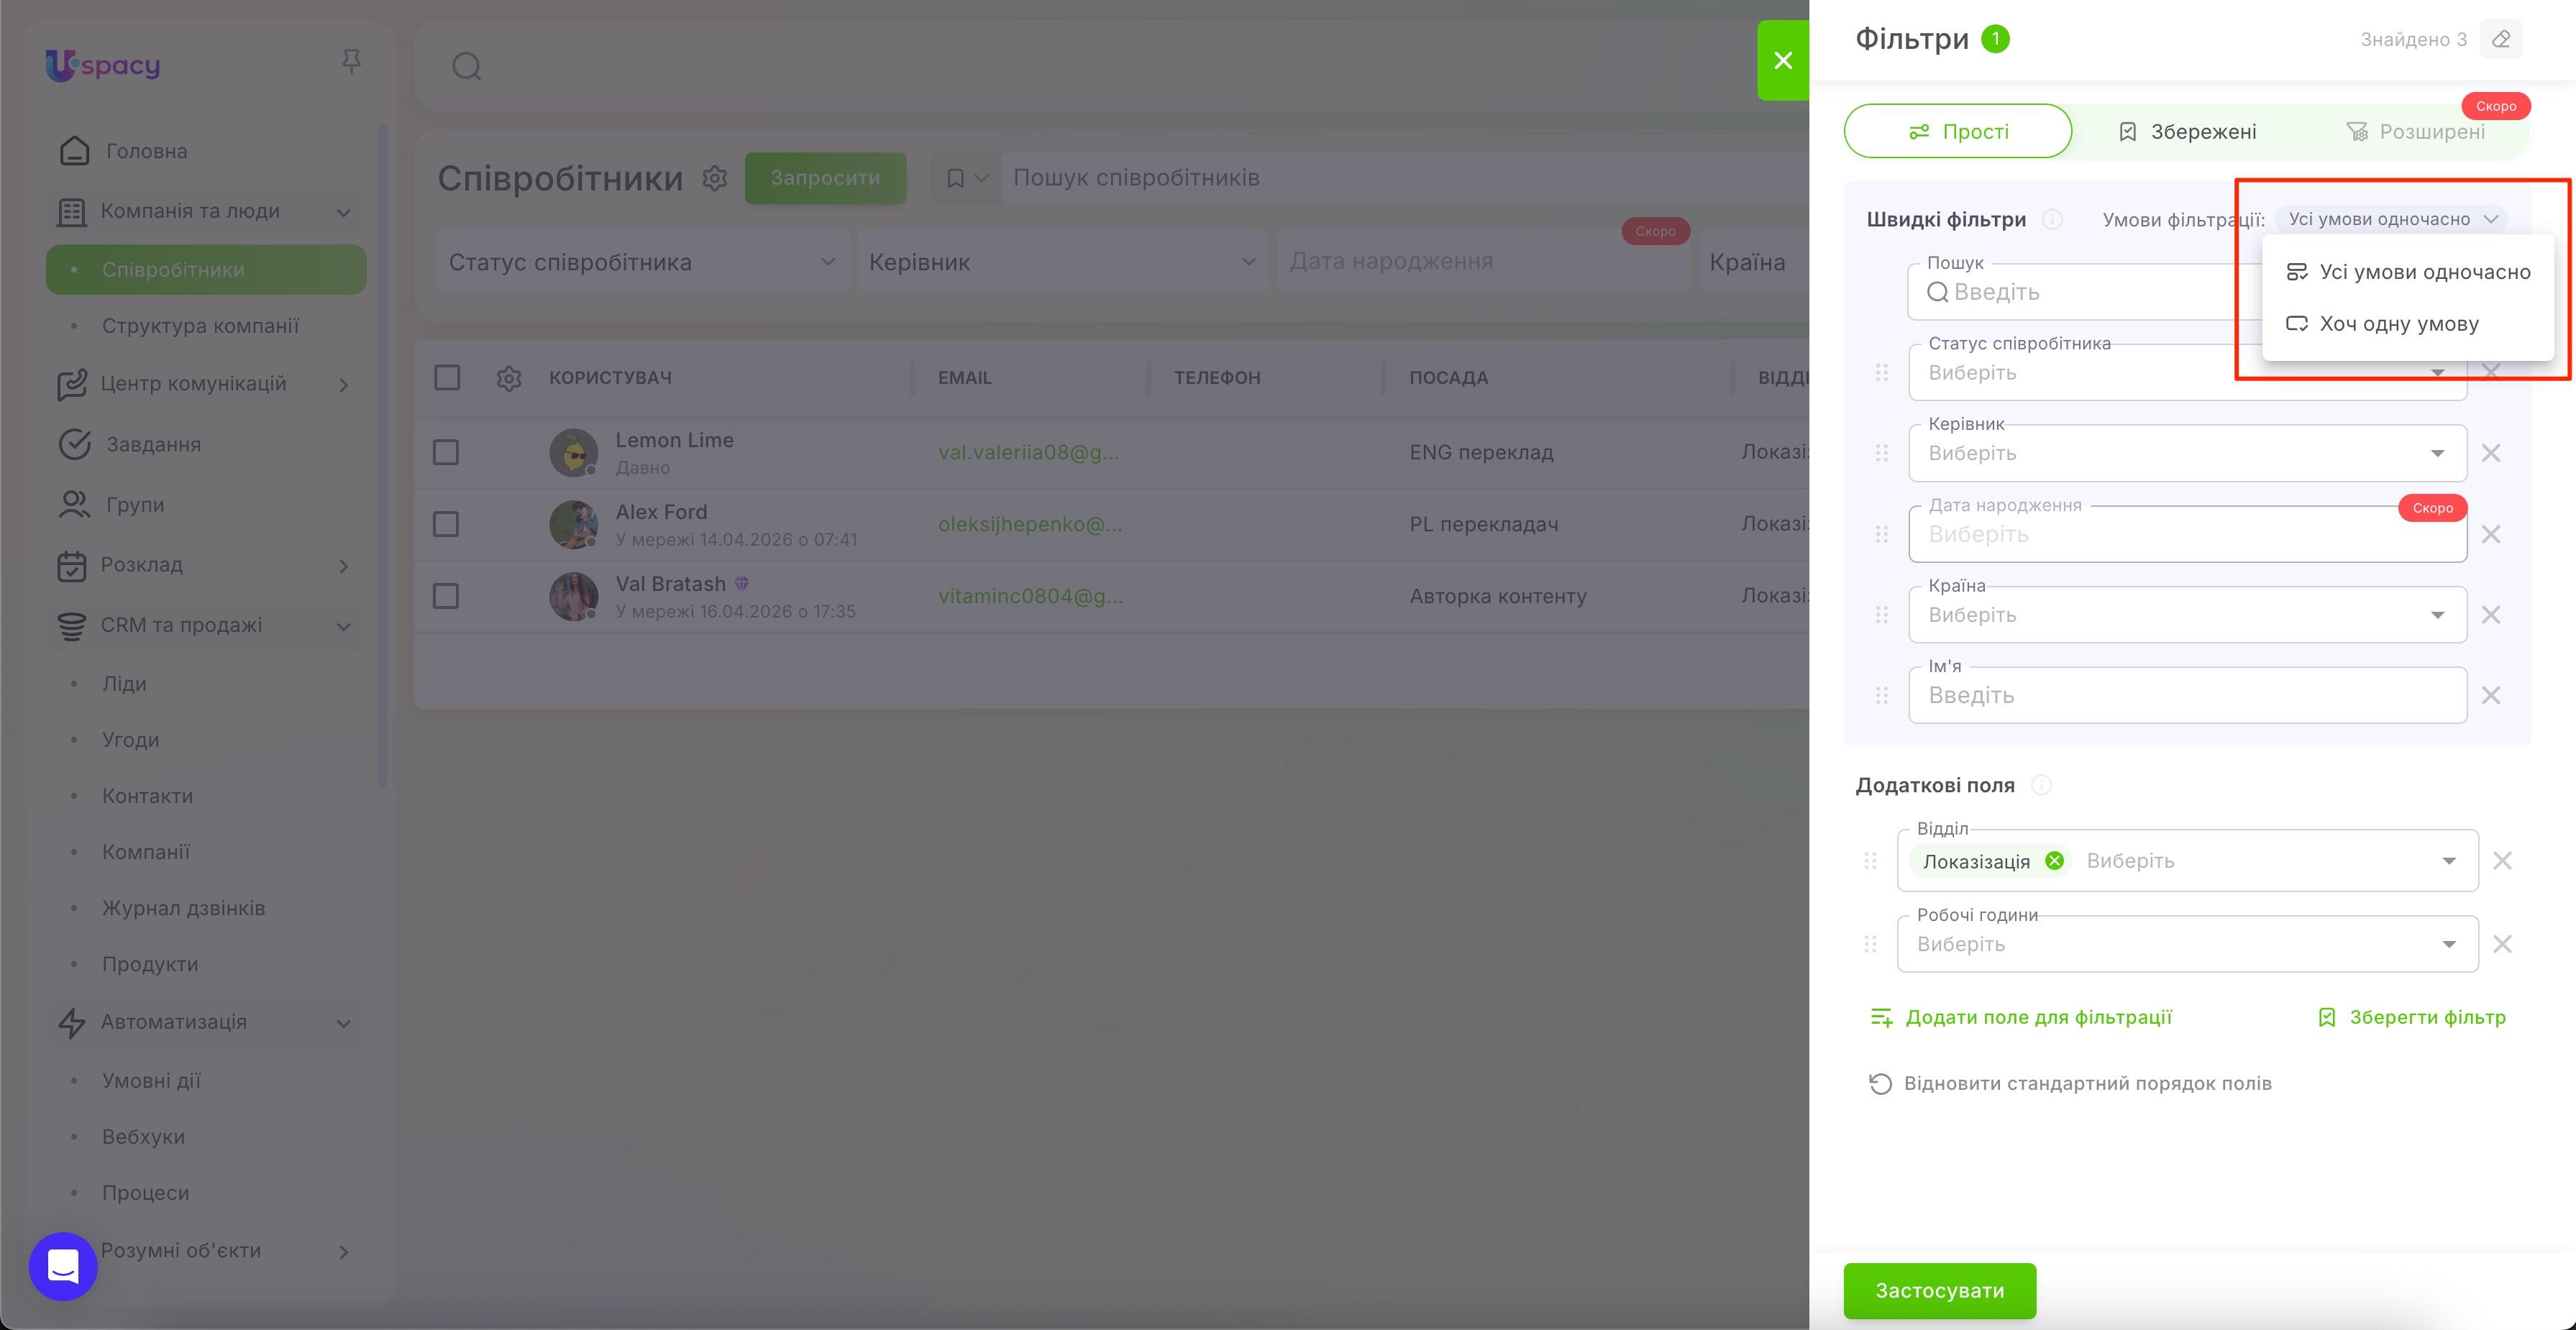This screenshot has height=1330, width=2576.
Task: Click Зберегти фільтр
Action: pos(2411,1017)
